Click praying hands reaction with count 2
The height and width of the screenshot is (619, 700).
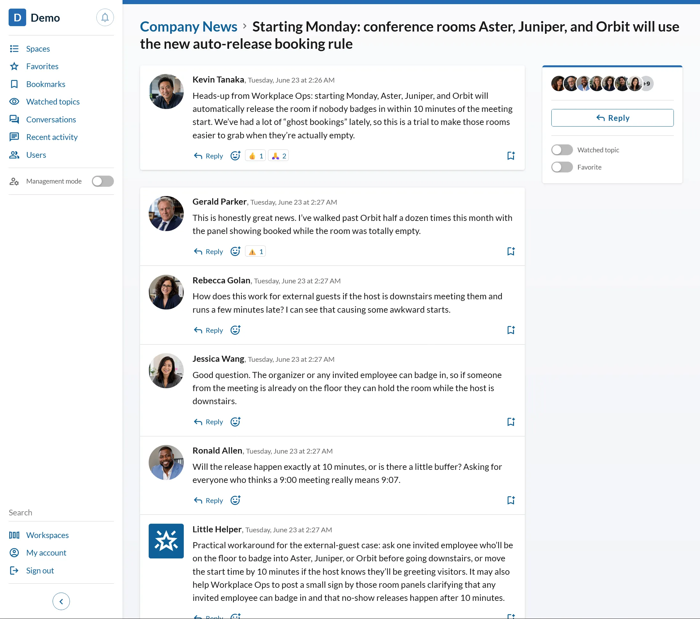pyautogui.click(x=279, y=156)
